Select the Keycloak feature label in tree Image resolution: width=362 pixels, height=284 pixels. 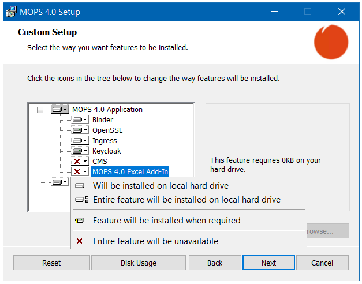pos(106,151)
